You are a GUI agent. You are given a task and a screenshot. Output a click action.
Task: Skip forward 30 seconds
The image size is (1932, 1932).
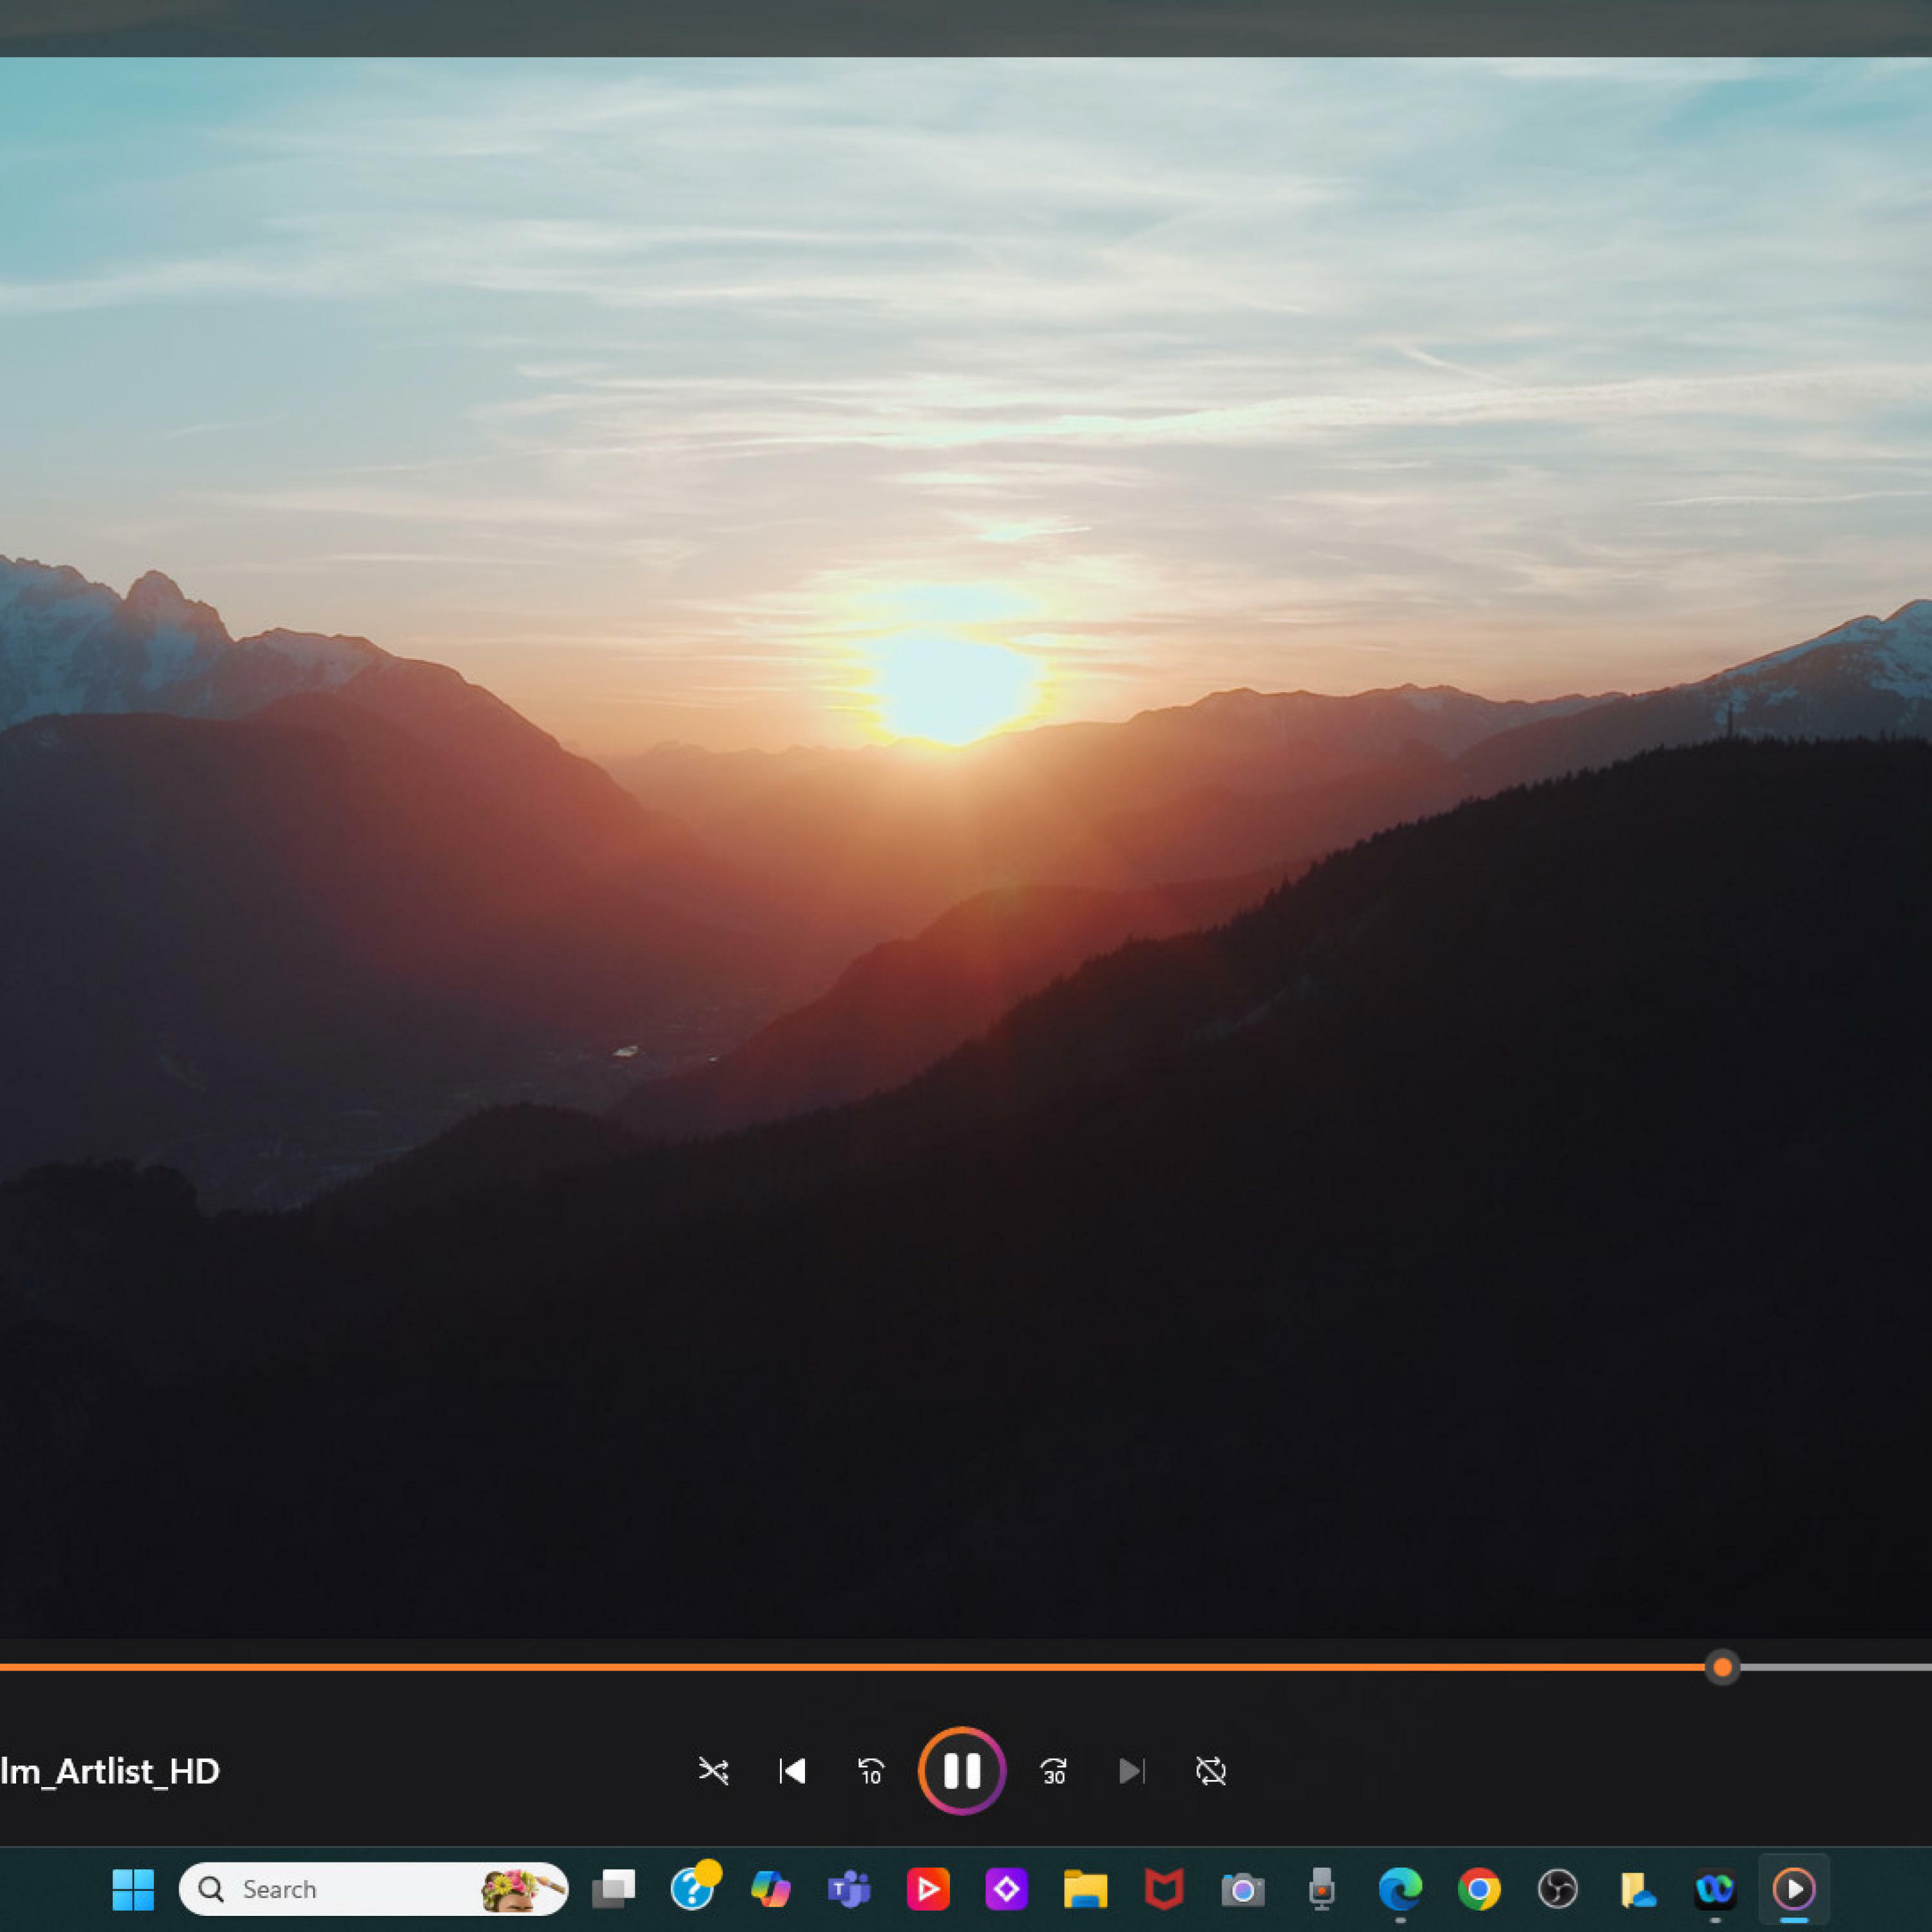pyautogui.click(x=1053, y=1771)
